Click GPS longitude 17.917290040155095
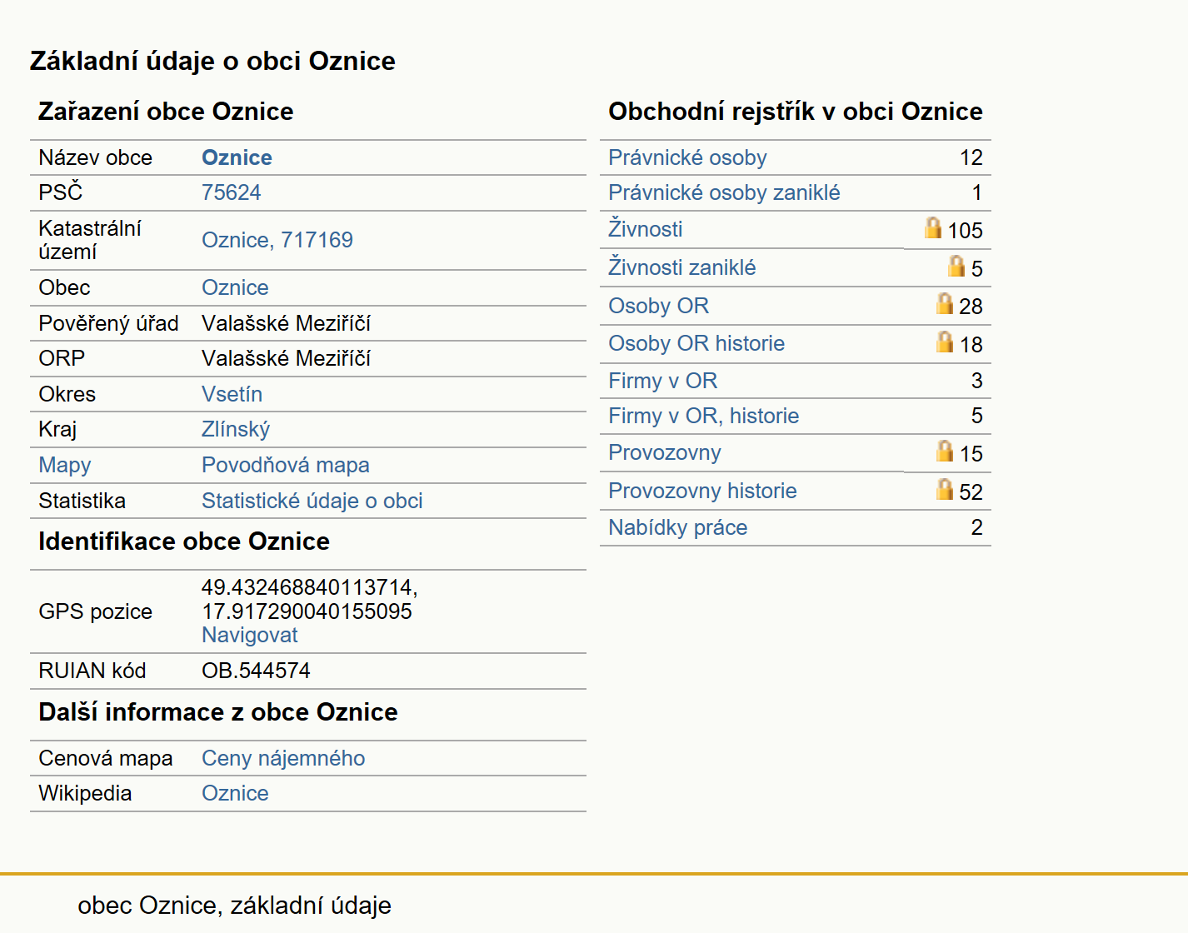 pyautogui.click(x=307, y=611)
